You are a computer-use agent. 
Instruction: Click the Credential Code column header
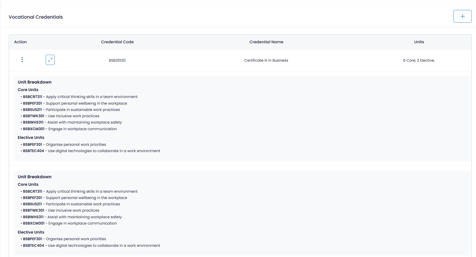coord(117,42)
